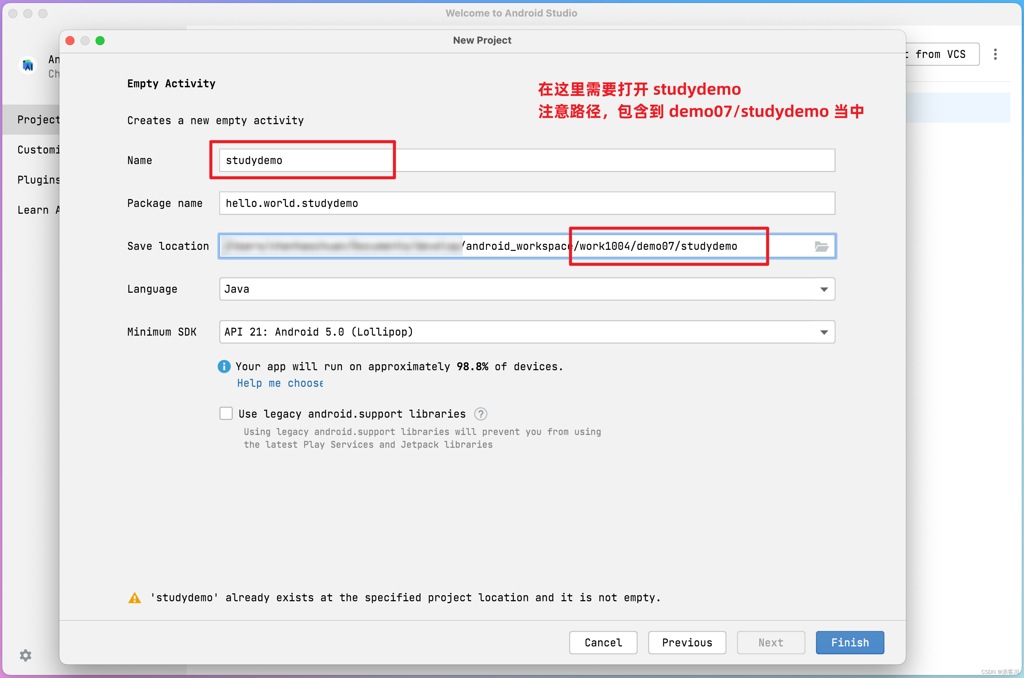Click into the Package name text field

pos(526,203)
